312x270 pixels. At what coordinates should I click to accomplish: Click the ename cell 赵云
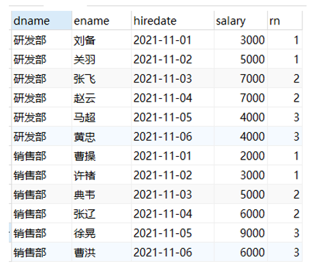pos(102,98)
